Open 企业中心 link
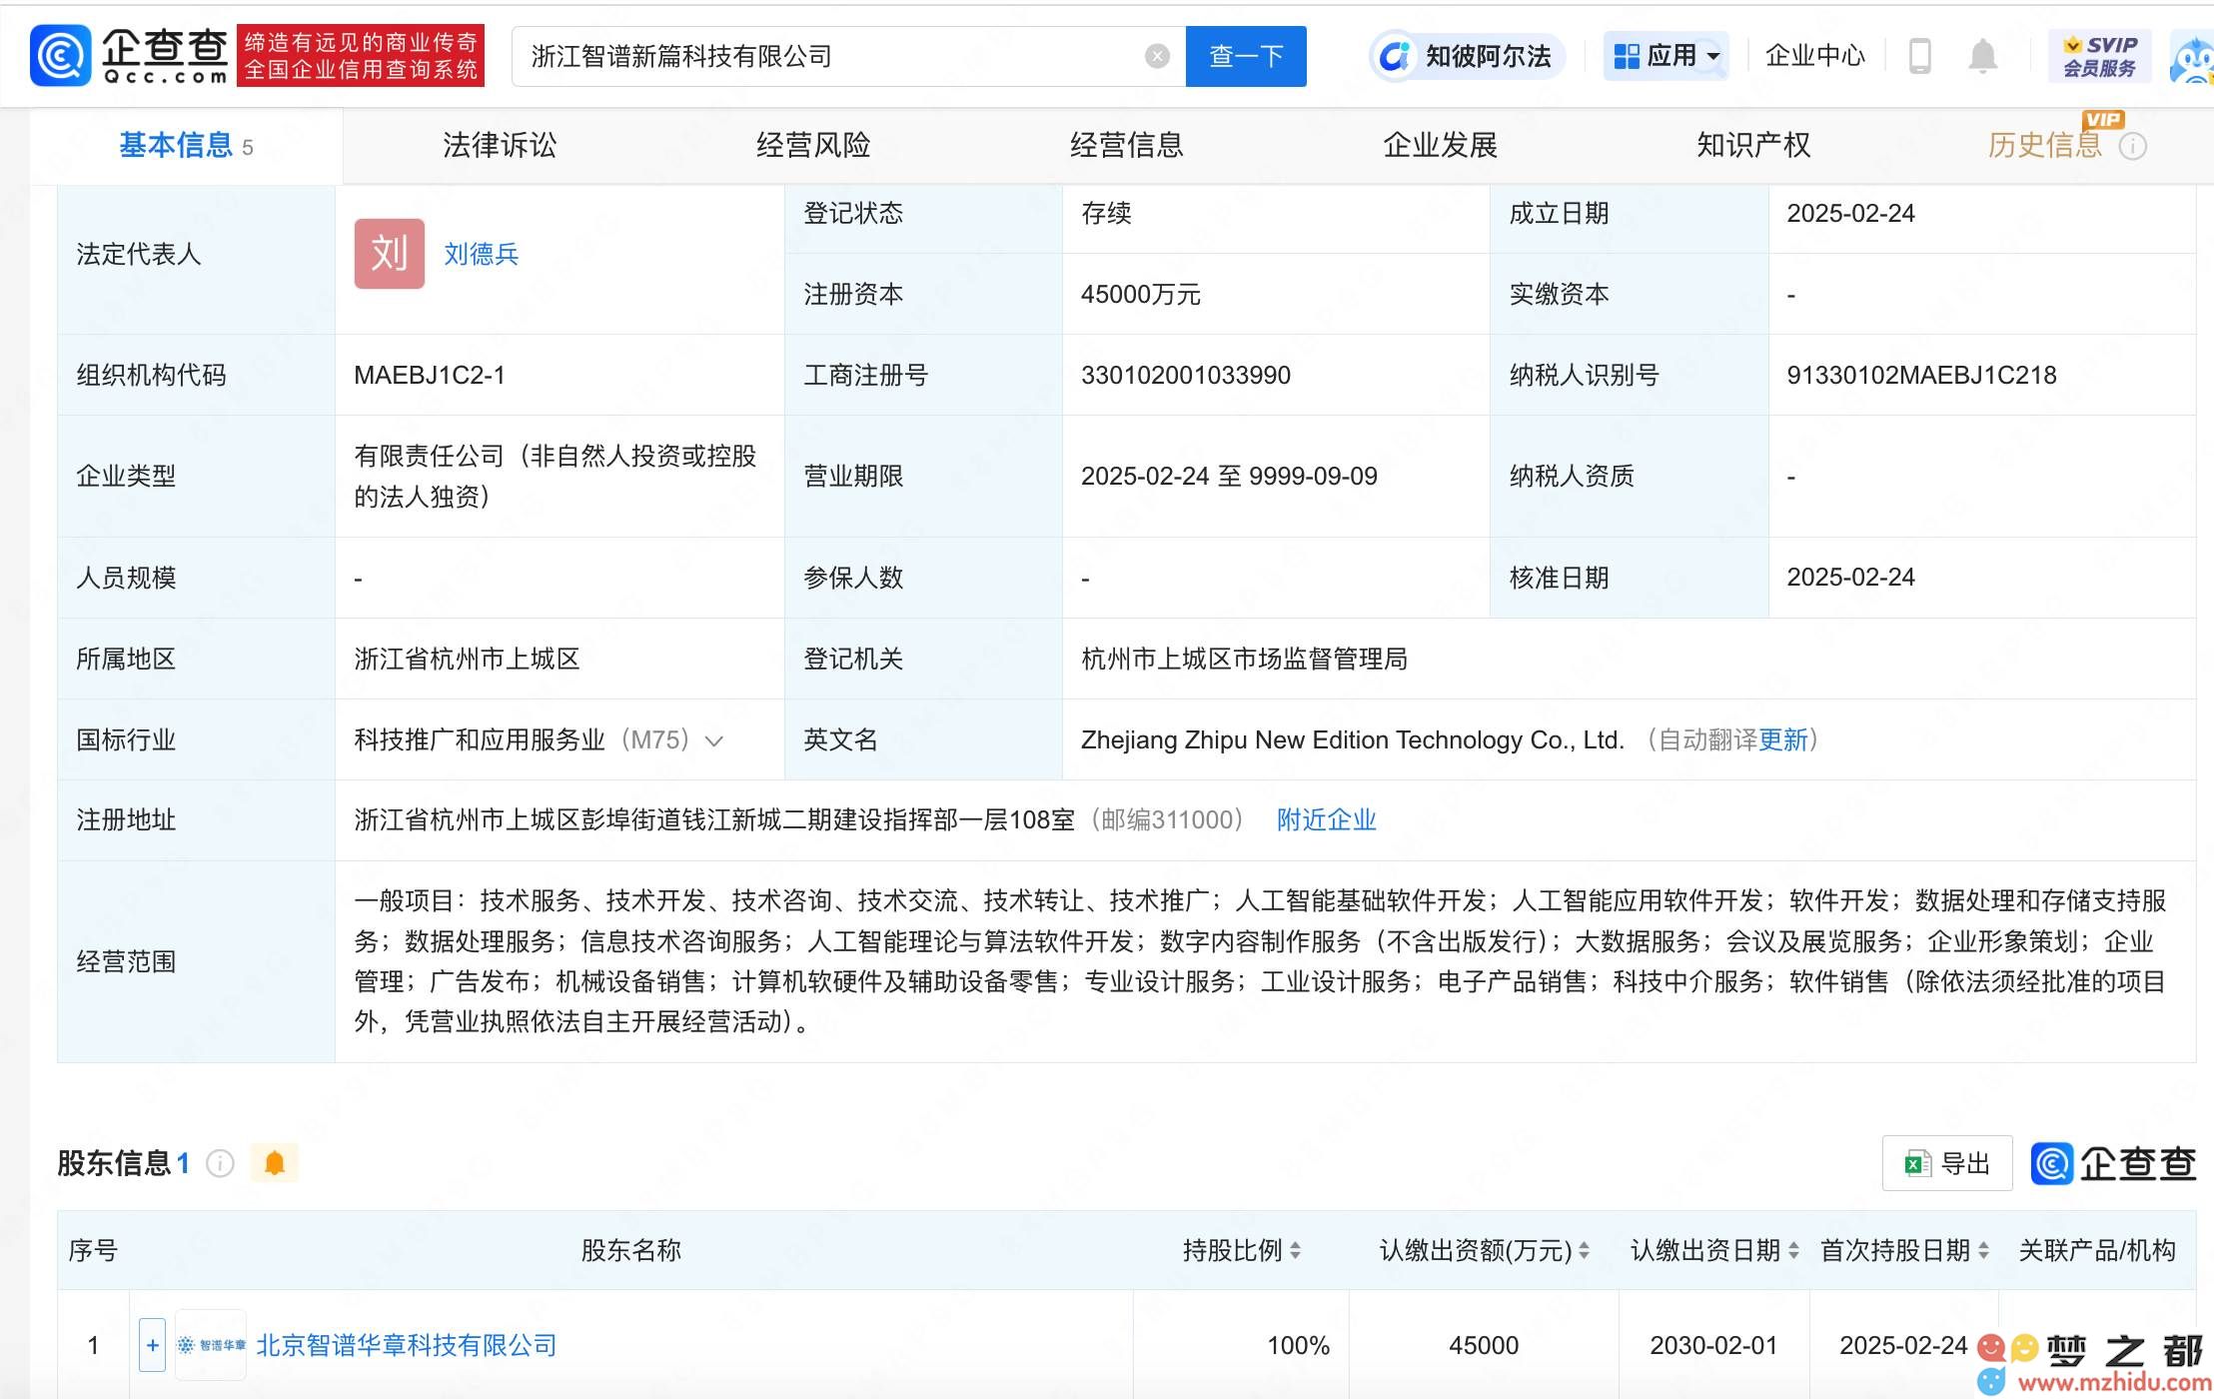 [1815, 56]
